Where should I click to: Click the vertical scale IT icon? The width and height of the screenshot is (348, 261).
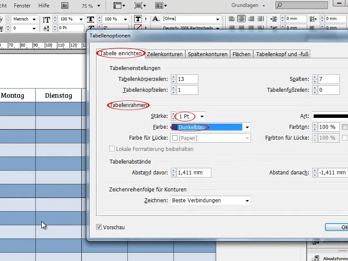[47, 20]
